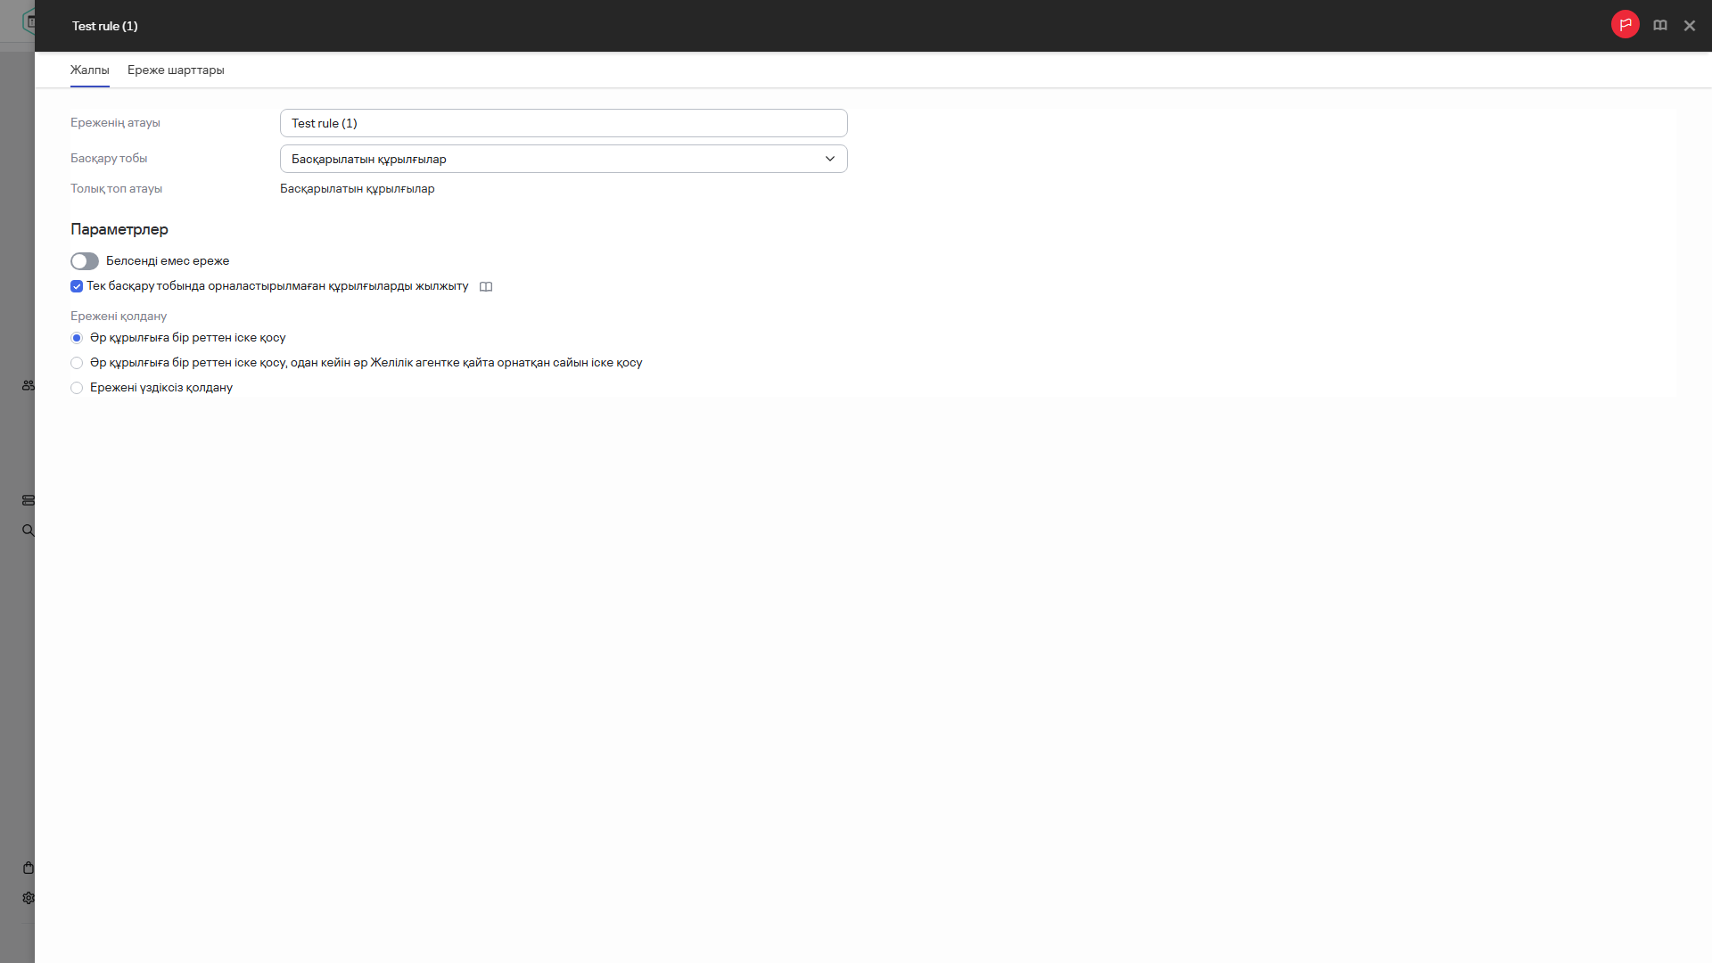
Task: Click the red feedback flag icon
Action: 1625,25
